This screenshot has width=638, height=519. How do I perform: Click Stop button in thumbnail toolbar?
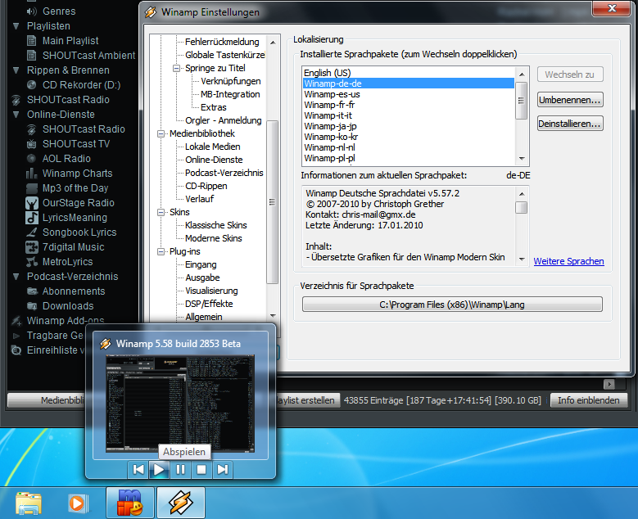pyautogui.click(x=201, y=469)
